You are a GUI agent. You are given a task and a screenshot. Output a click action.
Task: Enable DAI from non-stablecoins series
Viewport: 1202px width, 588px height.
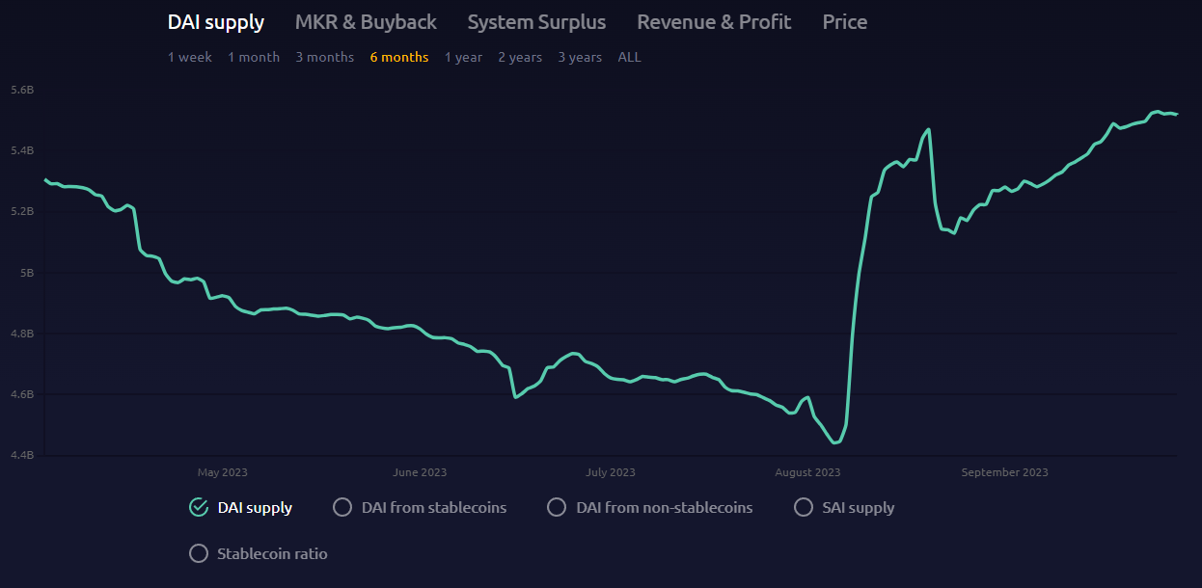point(557,507)
